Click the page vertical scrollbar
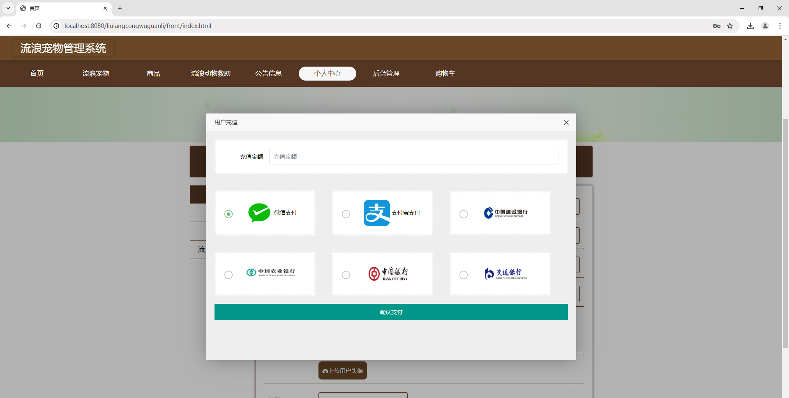This screenshot has width=789, height=398. (x=785, y=233)
